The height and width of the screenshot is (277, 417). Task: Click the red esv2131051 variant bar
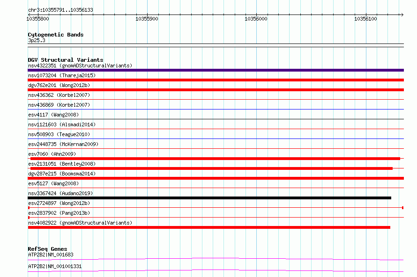coord(211,168)
